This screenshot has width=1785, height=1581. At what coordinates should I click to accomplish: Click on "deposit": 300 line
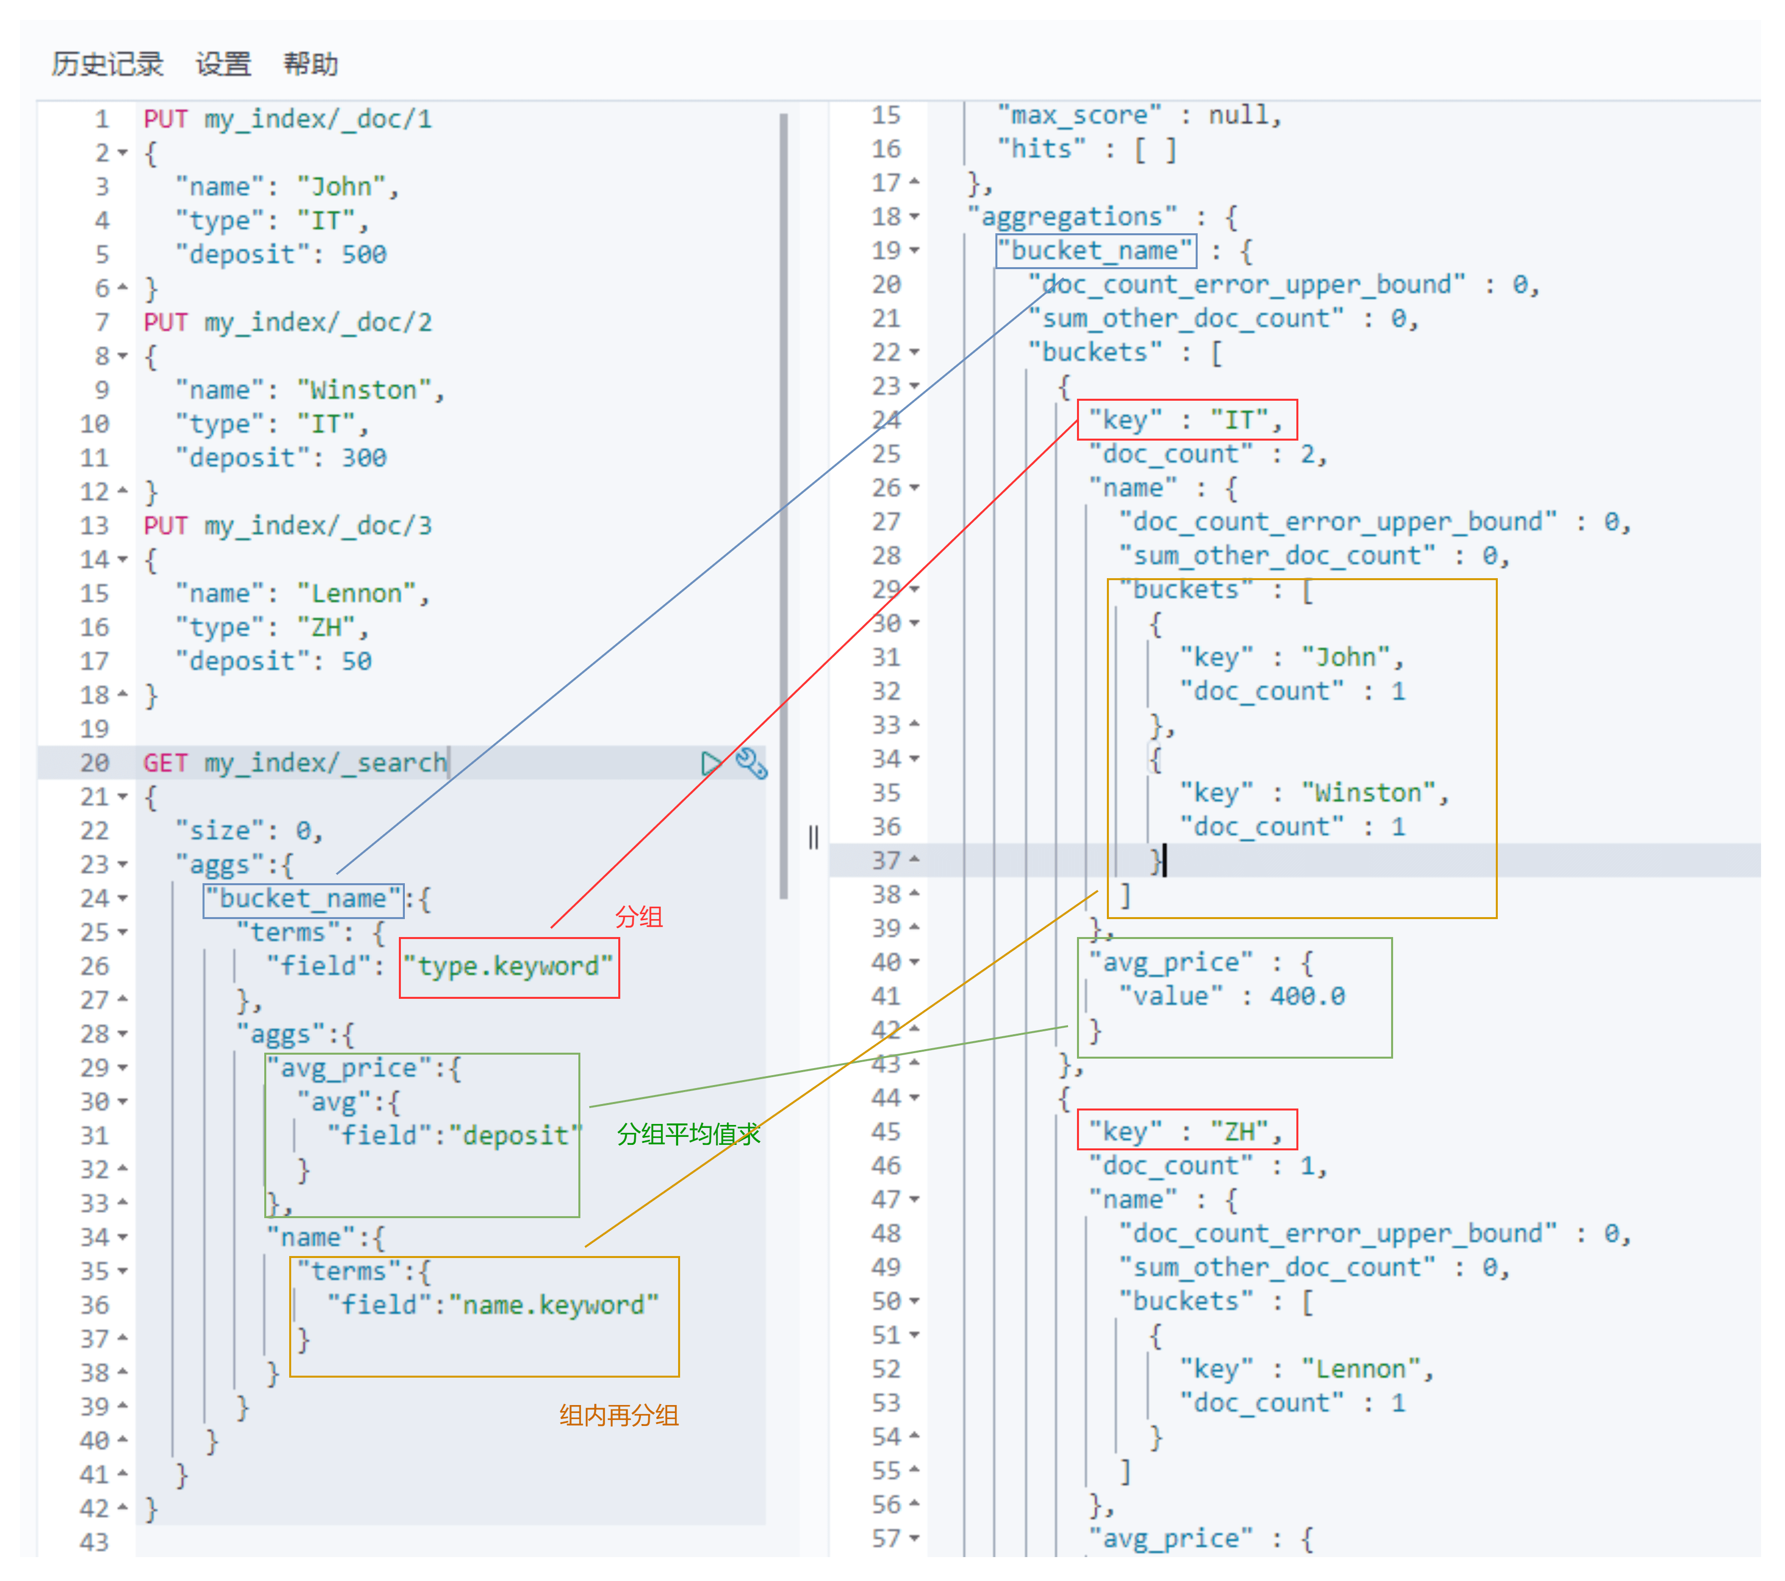(281, 459)
